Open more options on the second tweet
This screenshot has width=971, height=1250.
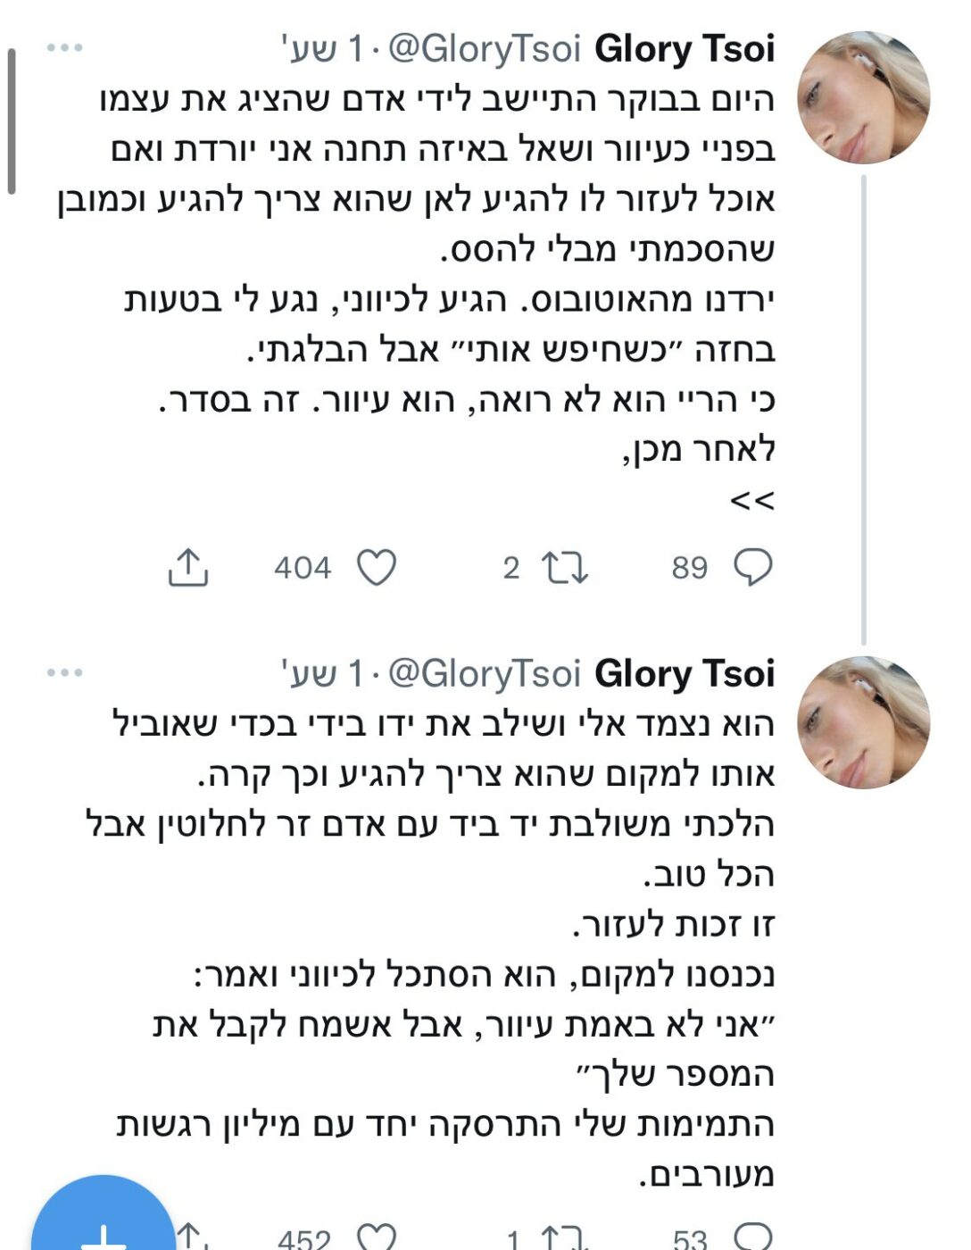[x=64, y=672]
